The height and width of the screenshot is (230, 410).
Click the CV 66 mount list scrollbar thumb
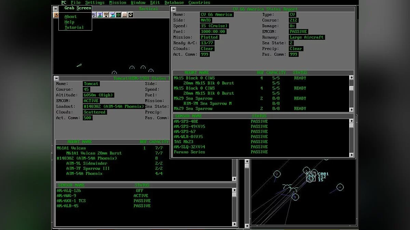coord(352,88)
